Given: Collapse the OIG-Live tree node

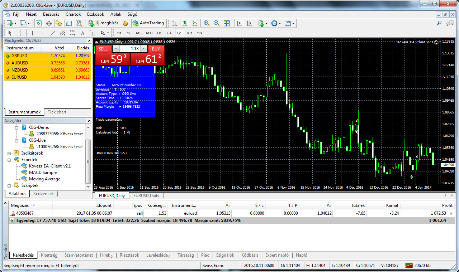Looking at the screenshot, I should point(17,140).
